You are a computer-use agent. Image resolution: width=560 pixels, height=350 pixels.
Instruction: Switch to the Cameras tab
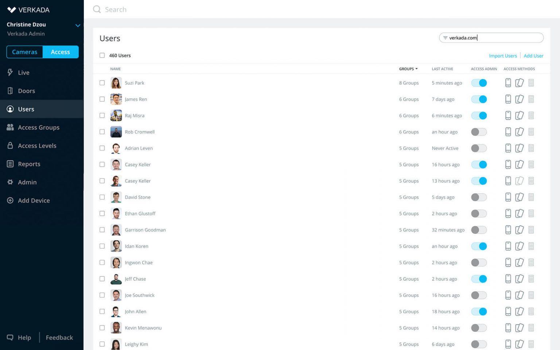point(24,52)
